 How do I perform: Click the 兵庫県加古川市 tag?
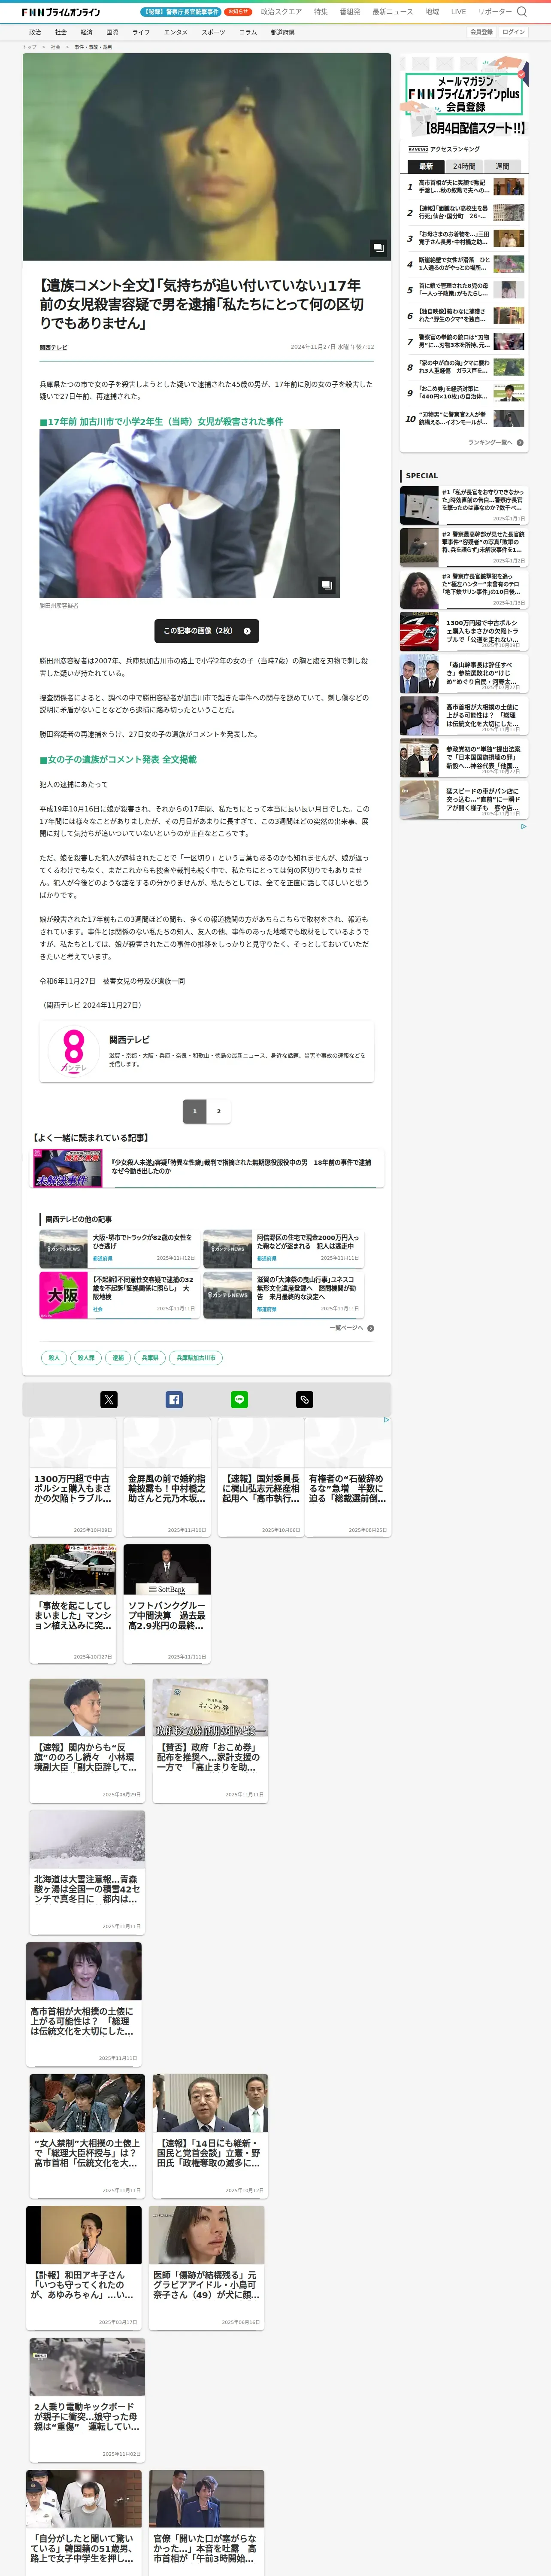click(196, 1358)
